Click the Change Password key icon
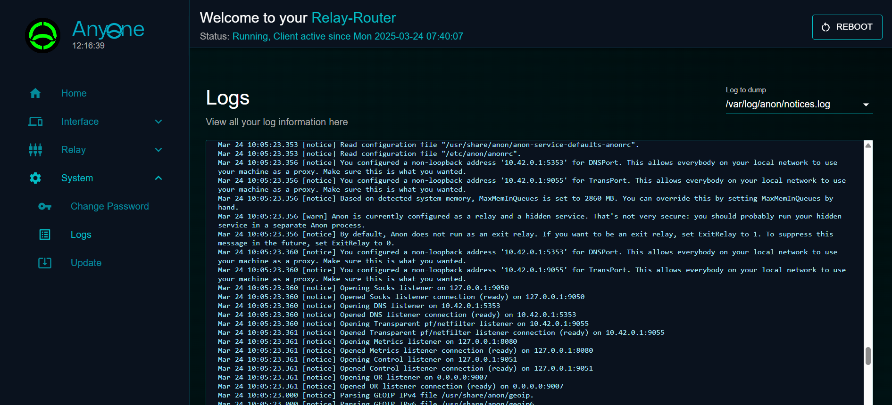The height and width of the screenshot is (405, 892). pyautogui.click(x=45, y=206)
